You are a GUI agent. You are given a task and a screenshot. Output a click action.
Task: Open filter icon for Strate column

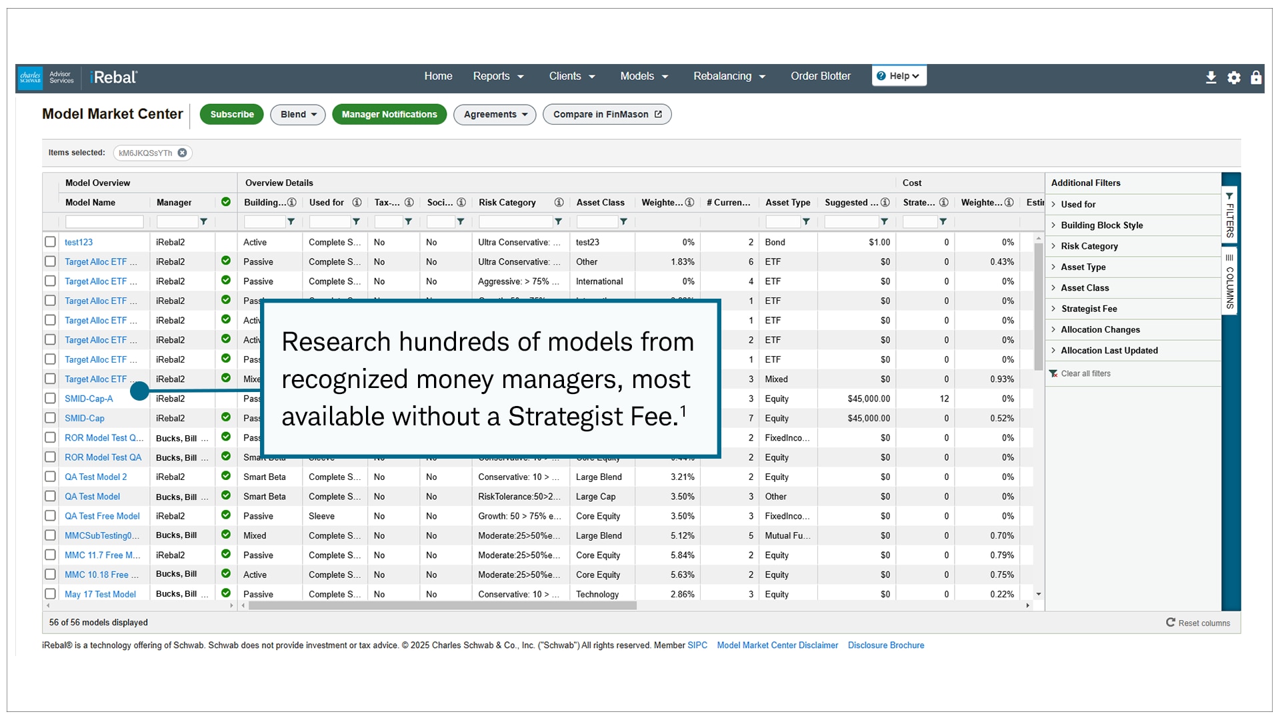943,221
